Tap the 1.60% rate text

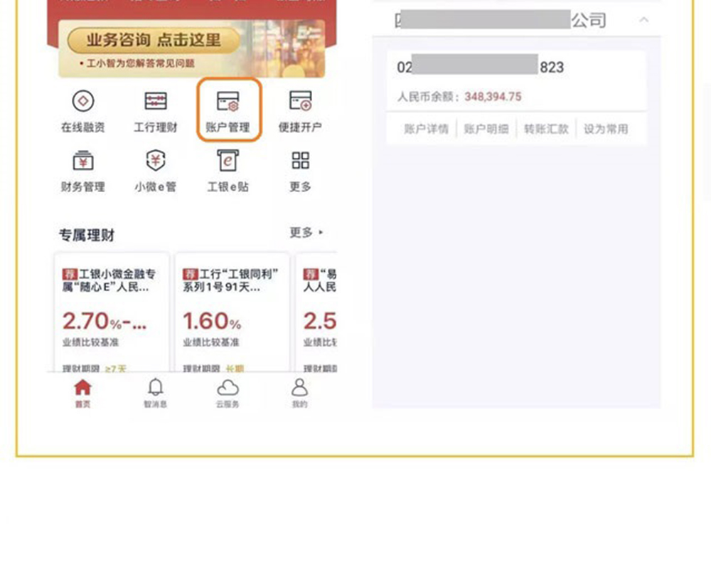pyautogui.click(x=212, y=322)
